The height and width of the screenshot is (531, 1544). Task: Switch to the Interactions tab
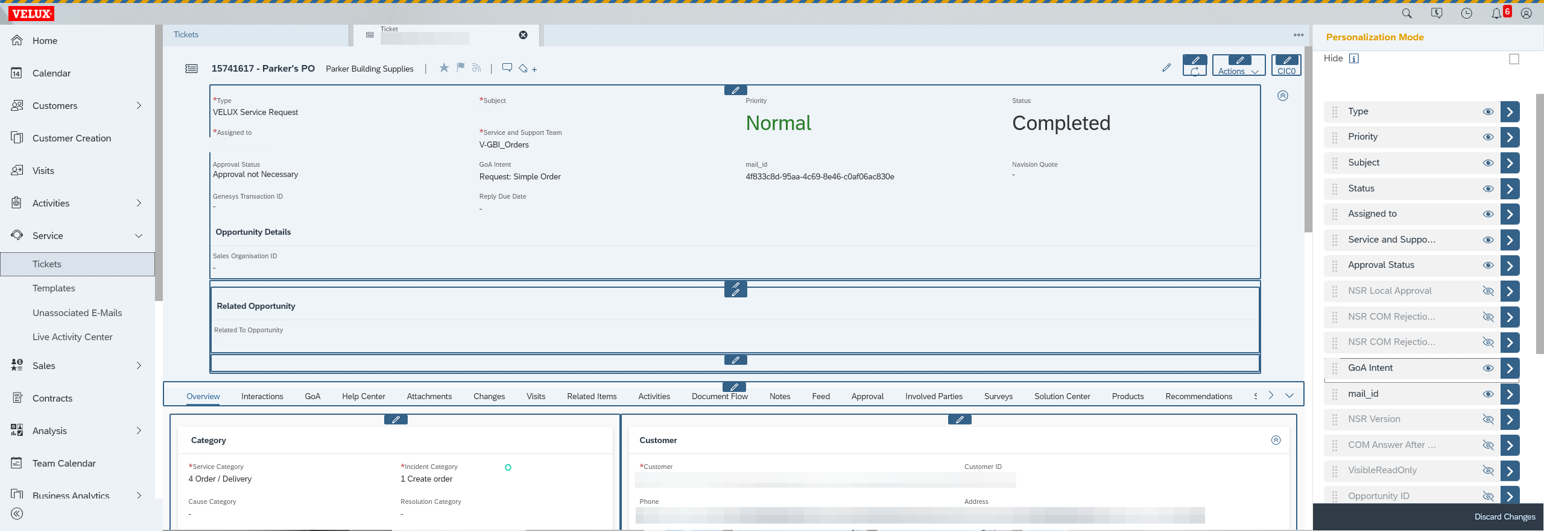pos(262,397)
